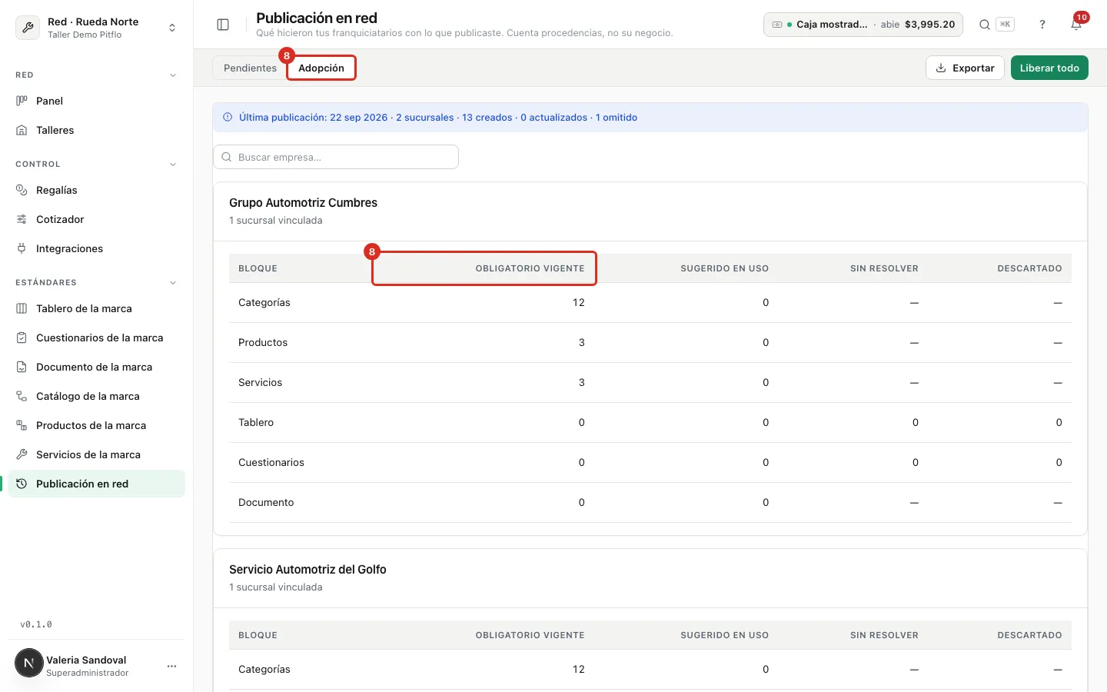1107x692 pixels.
Task: Focus the Buscar empresa search field
Action: (x=336, y=157)
